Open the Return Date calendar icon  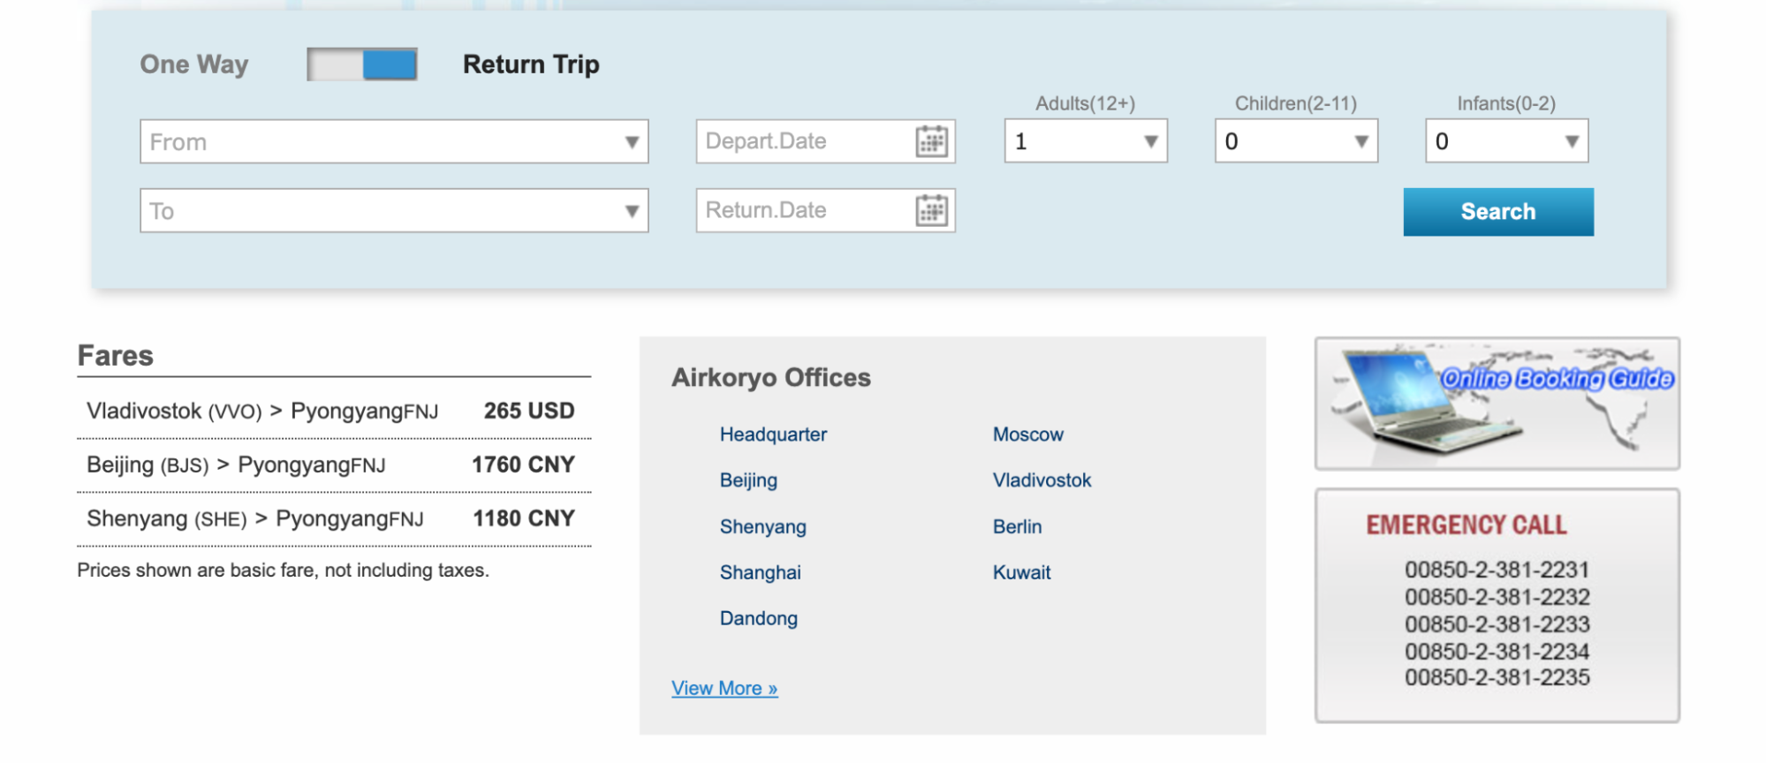coord(931,211)
